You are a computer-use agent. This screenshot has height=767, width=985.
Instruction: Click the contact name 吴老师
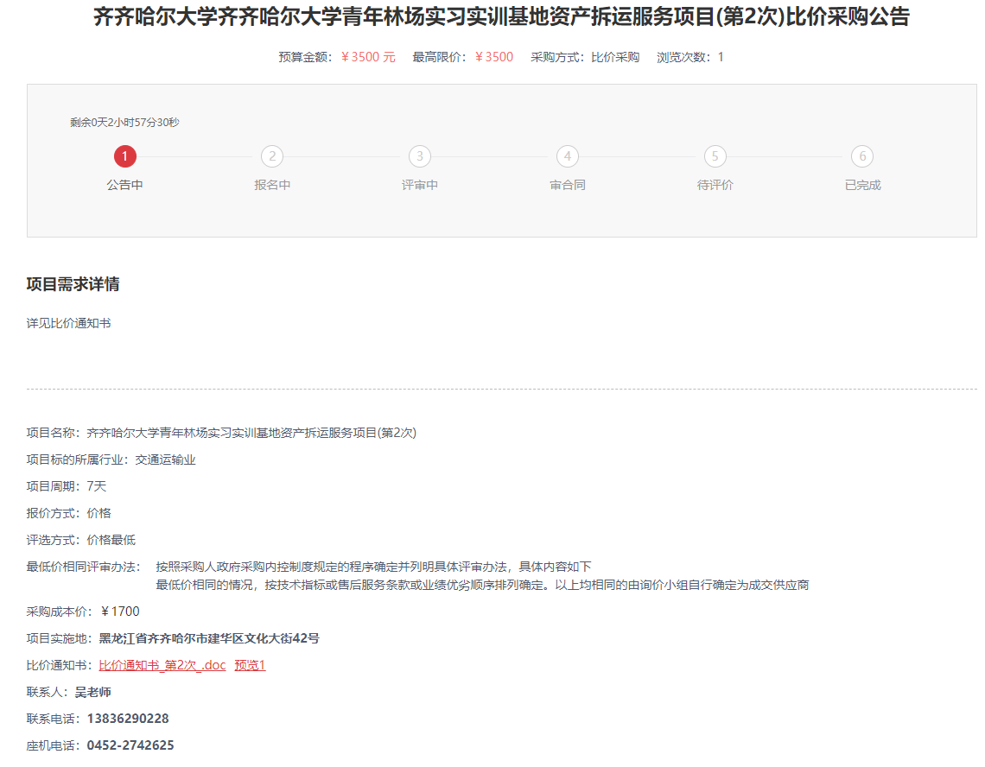pyautogui.click(x=92, y=692)
